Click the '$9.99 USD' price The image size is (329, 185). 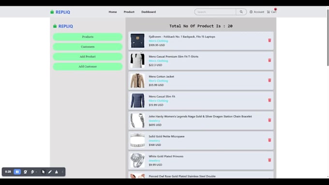click(x=155, y=165)
